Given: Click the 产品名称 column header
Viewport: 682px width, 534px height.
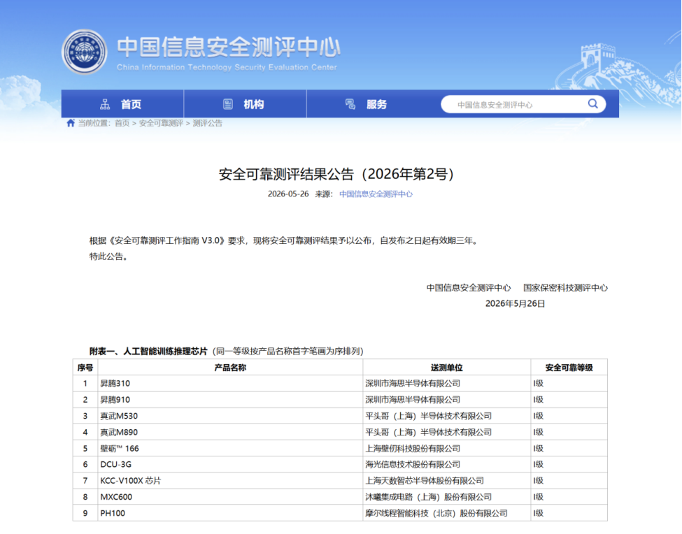Looking at the screenshot, I should pyautogui.click(x=231, y=368).
